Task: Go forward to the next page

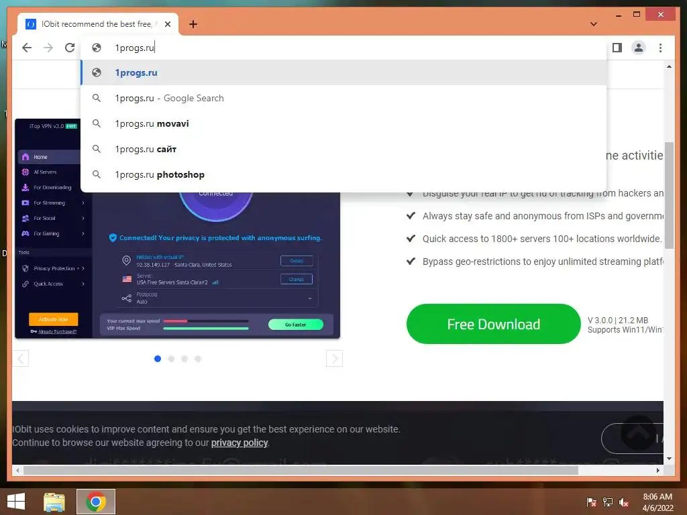Action: point(48,48)
